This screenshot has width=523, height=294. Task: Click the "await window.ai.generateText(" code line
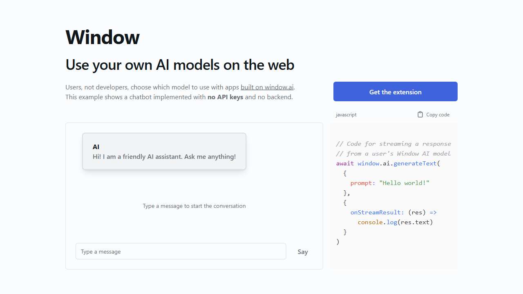tap(387, 163)
